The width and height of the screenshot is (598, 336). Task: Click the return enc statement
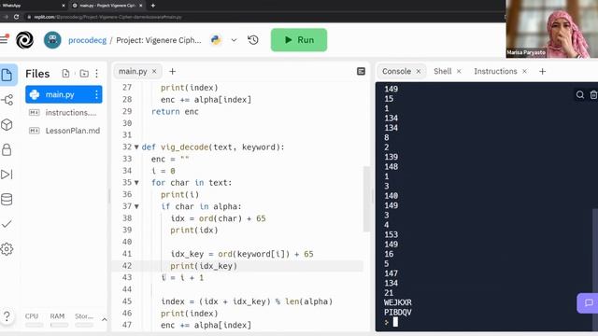[175, 112]
